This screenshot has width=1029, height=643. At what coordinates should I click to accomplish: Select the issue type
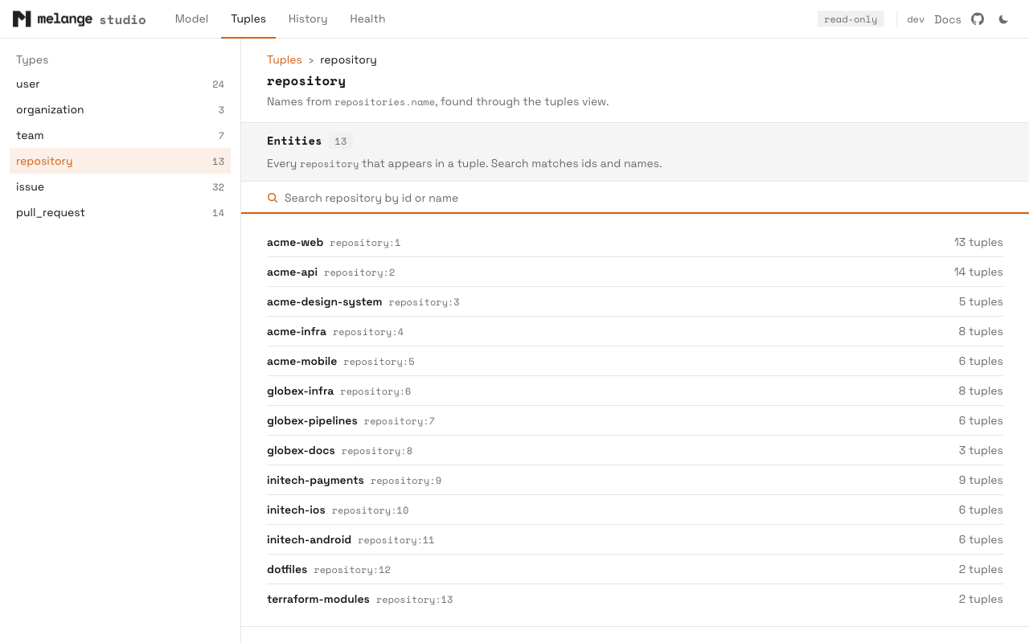pyautogui.click(x=121, y=186)
